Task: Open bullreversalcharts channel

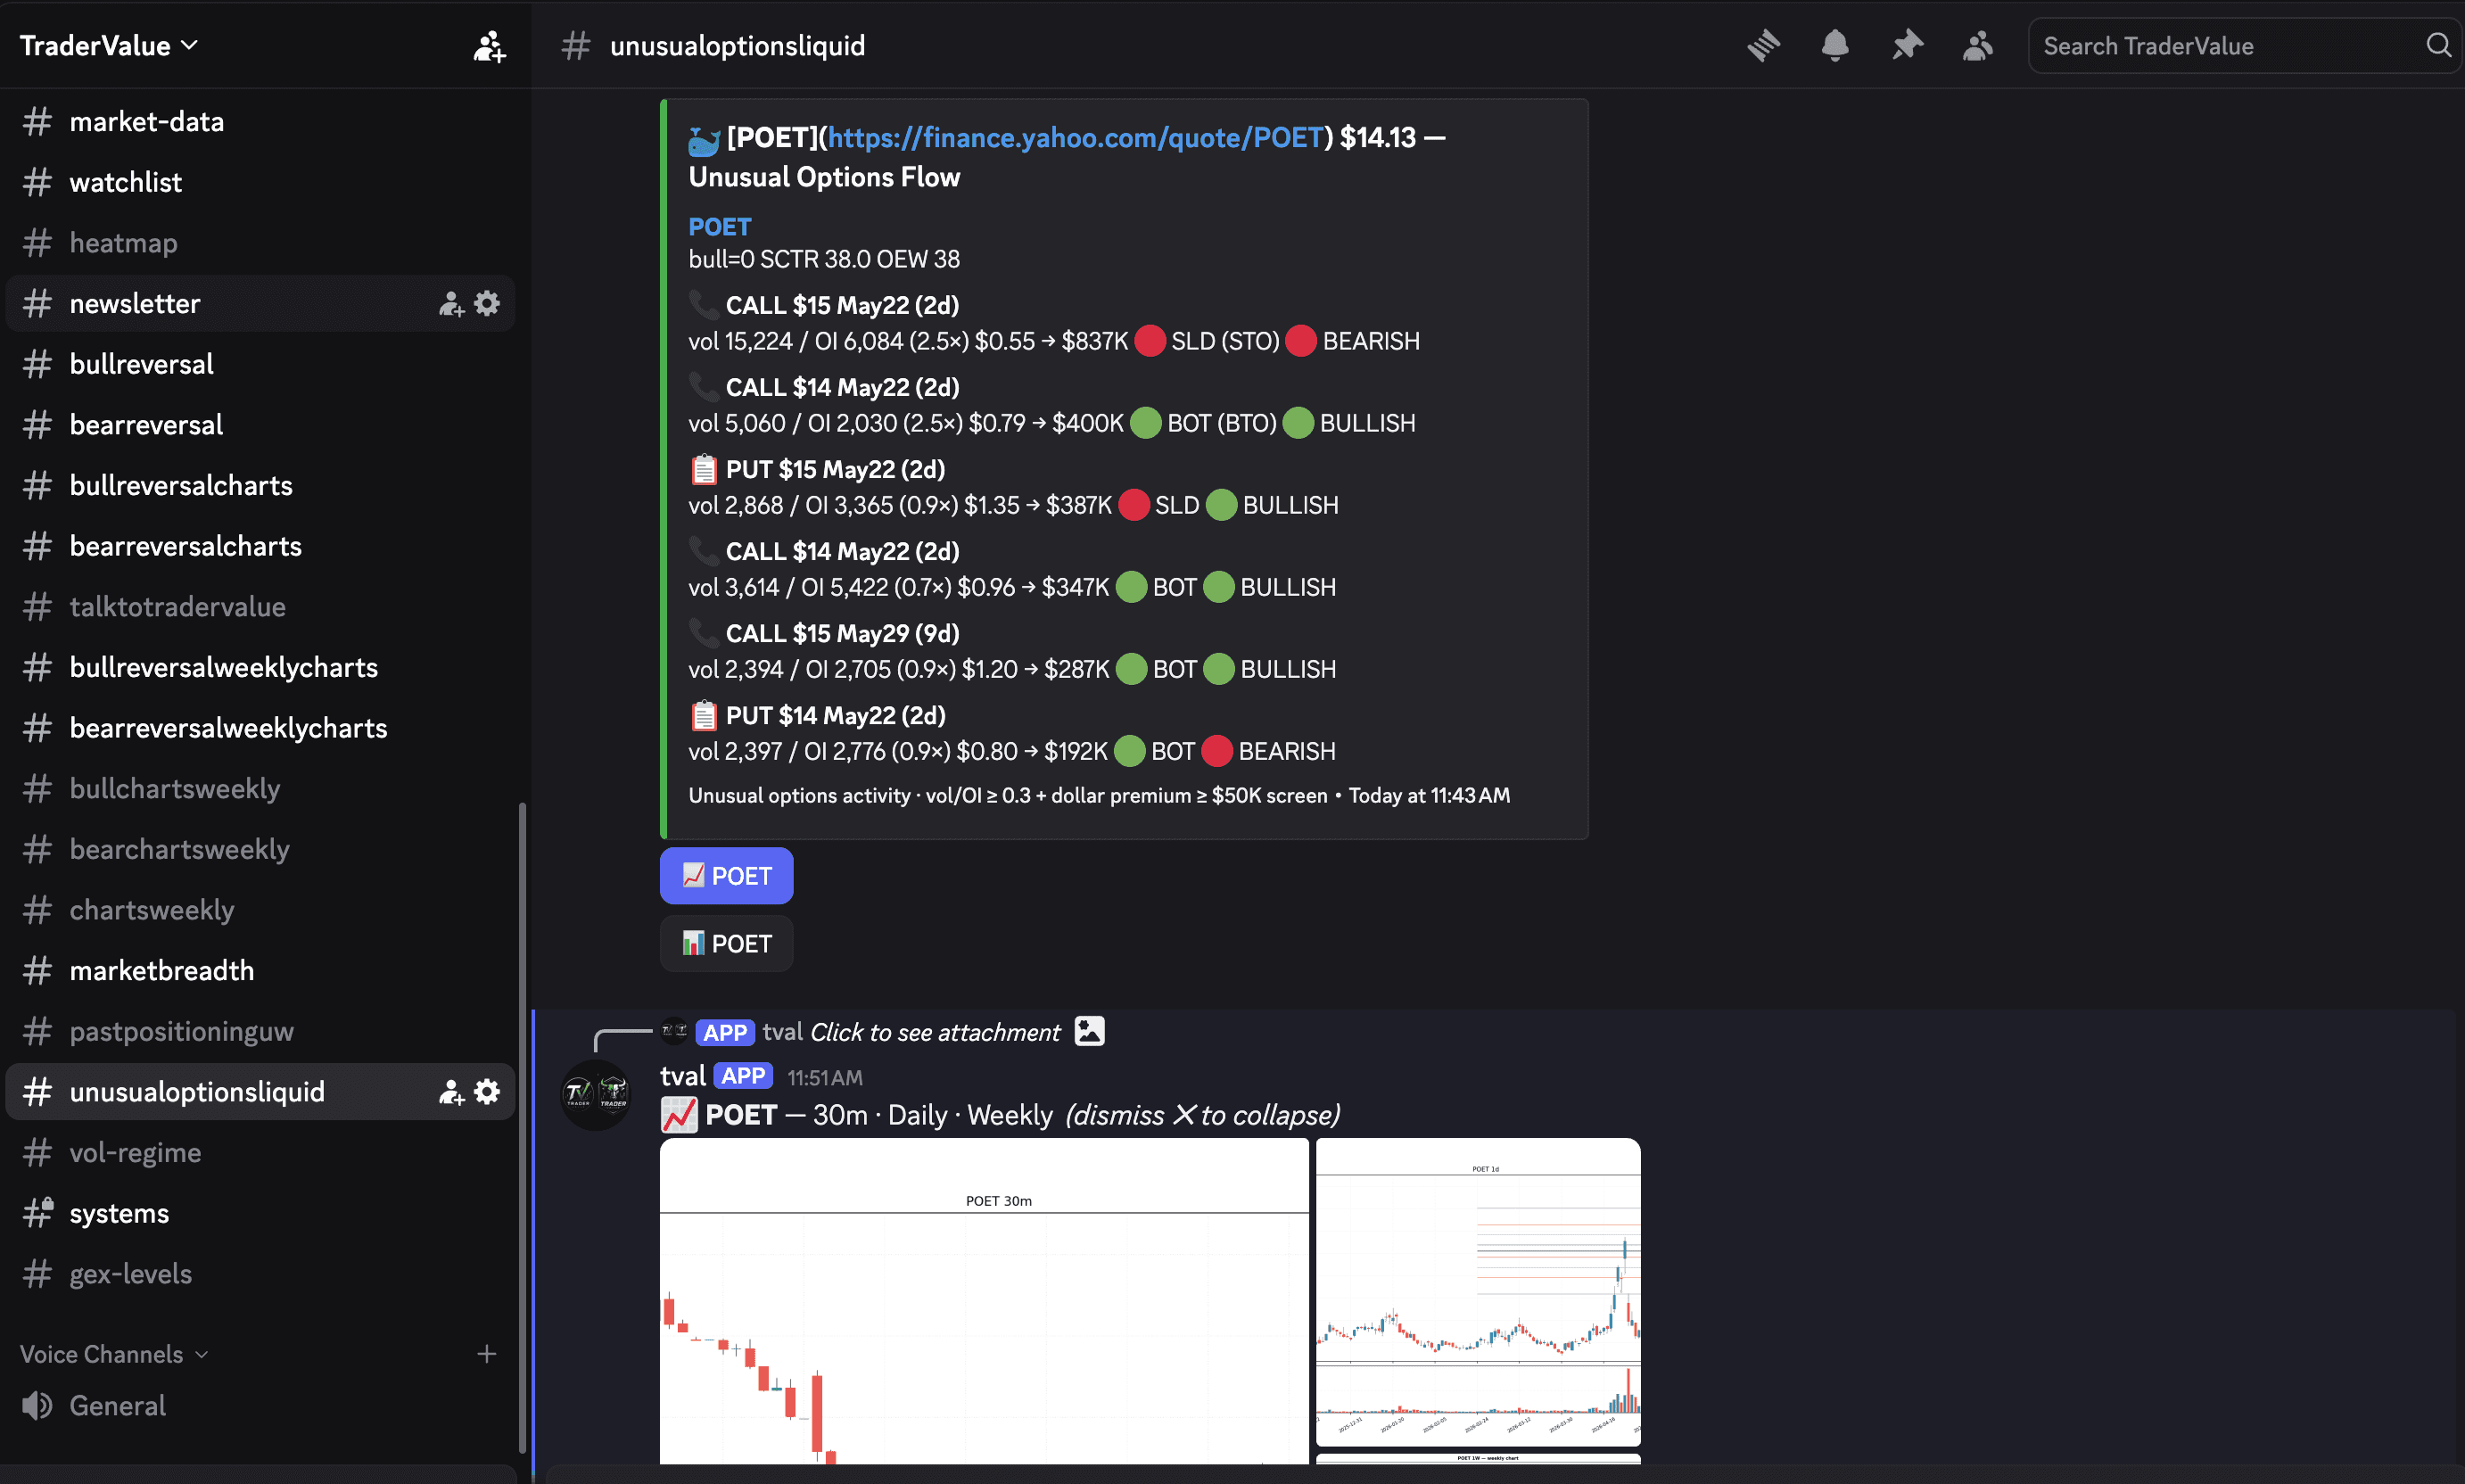Action: (x=260, y=486)
